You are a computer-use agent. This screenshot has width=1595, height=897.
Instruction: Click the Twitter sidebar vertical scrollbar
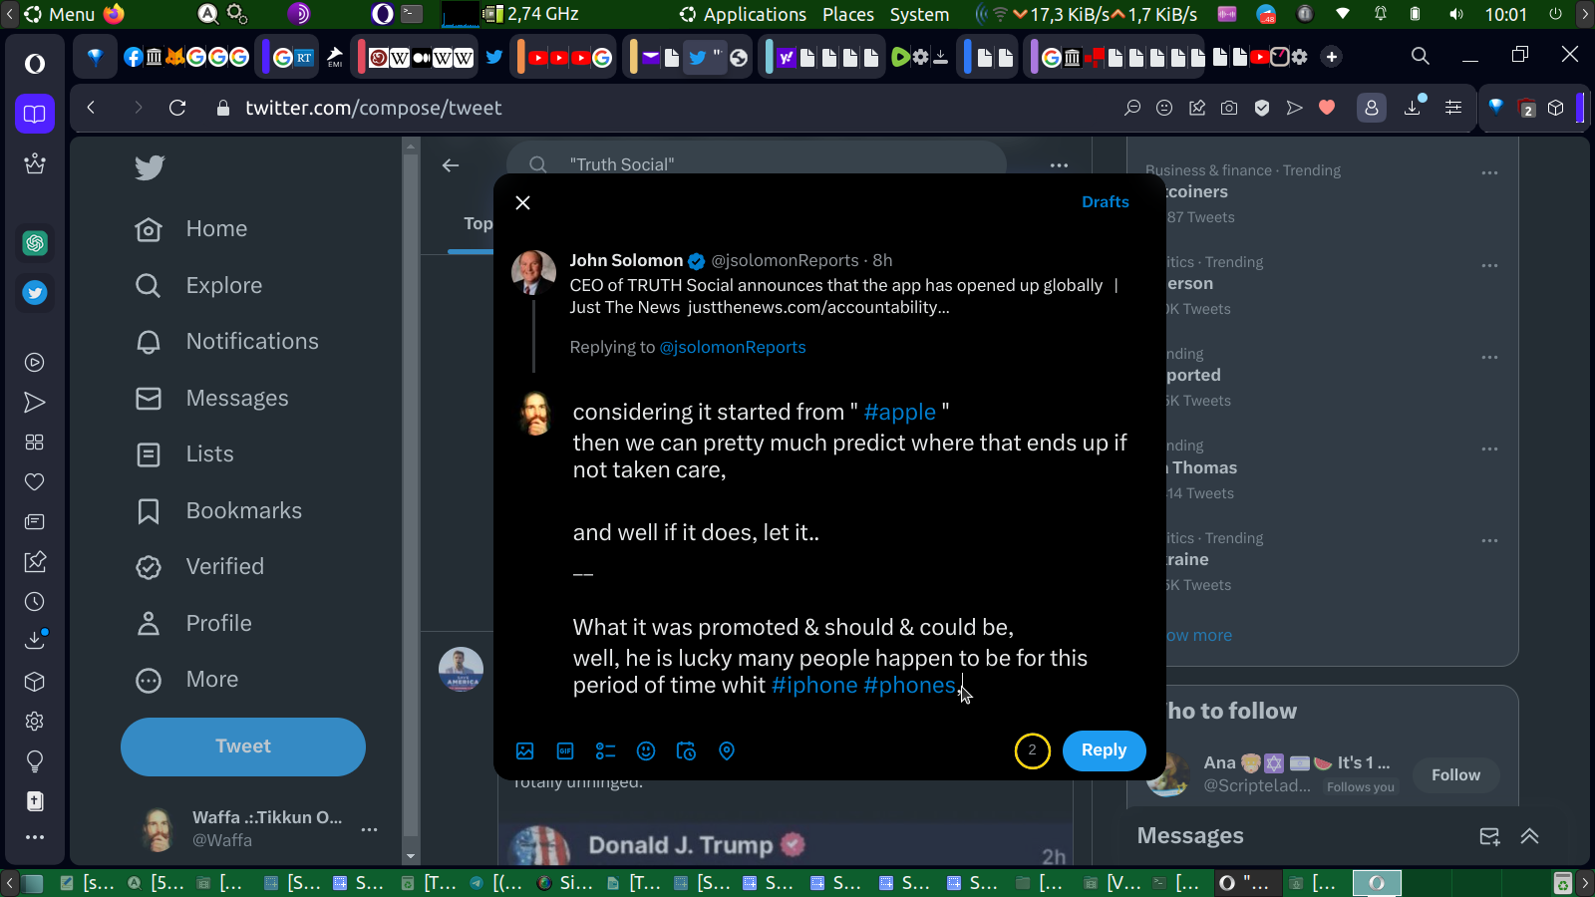tap(410, 493)
